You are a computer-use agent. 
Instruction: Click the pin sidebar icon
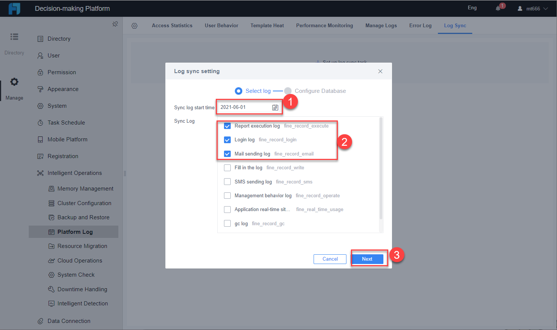pyautogui.click(x=115, y=24)
